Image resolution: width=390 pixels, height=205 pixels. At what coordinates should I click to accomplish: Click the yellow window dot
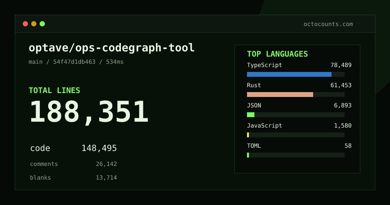click(34, 24)
